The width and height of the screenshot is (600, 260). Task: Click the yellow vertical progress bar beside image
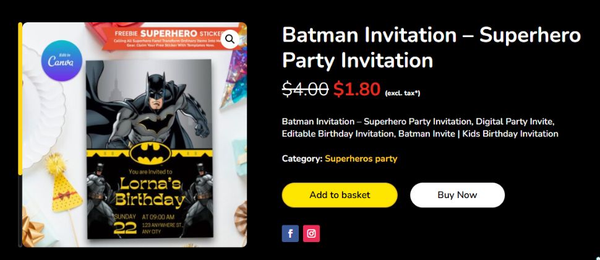(x=20, y=99)
